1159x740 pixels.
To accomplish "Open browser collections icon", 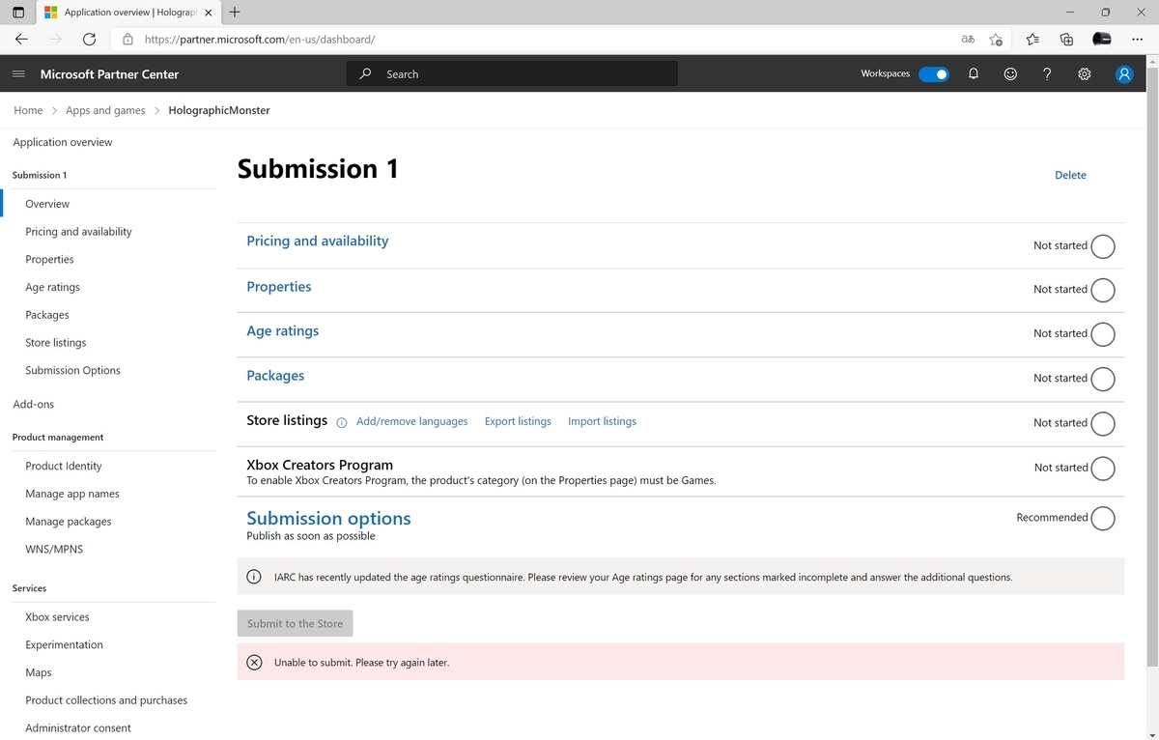I will [x=1067, y=40].
